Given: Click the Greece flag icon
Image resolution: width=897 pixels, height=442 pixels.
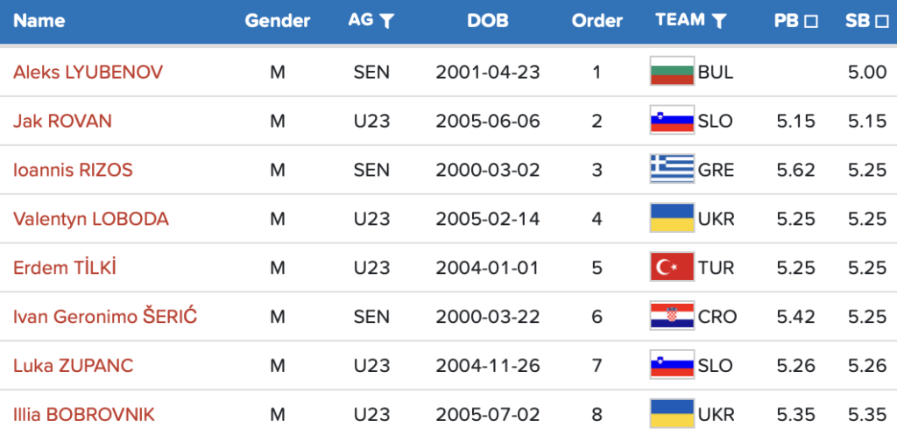Looking at the screenshot, I should click(x=672, y=170).
